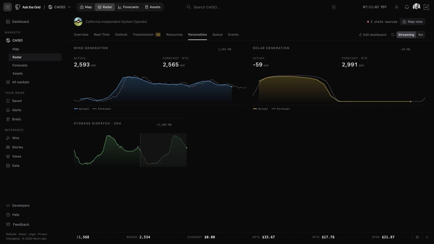Click the Map view button
Viewport: 434px width, 244px height.
click(x=413, y=22)
